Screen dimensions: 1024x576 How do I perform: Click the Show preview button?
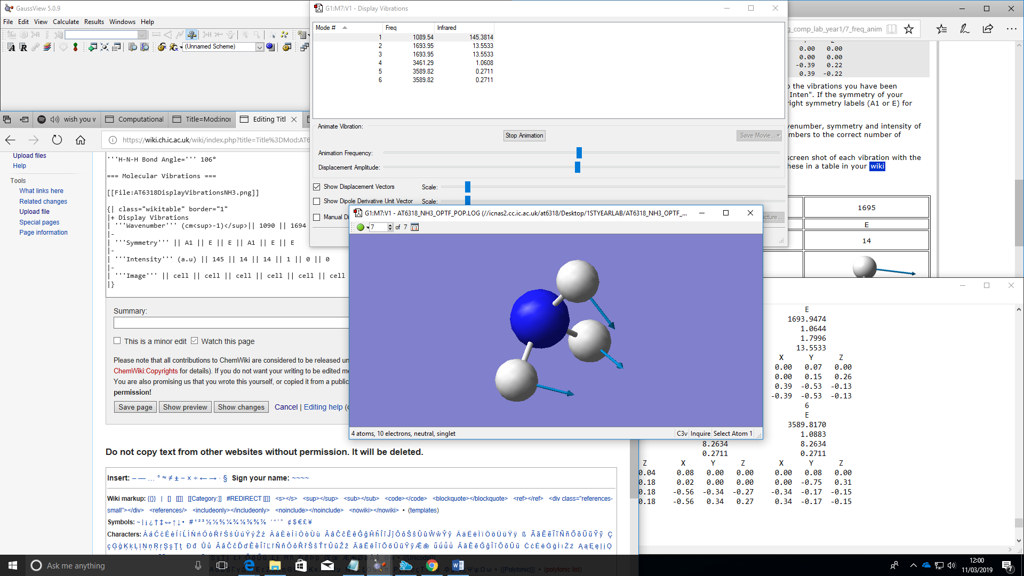(x=185, y=407)
